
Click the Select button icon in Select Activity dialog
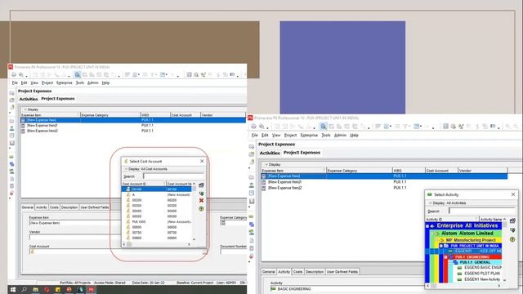coord(512,221)
